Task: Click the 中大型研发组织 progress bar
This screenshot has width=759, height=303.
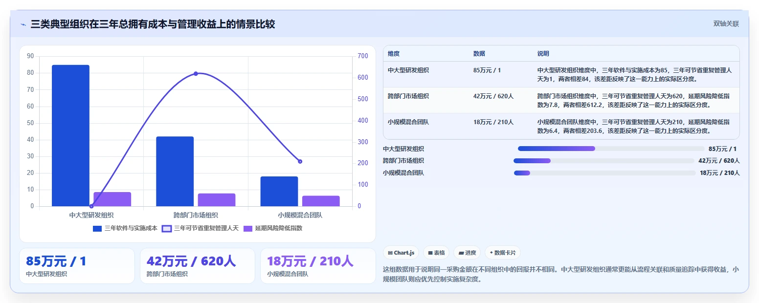Action: (x=611, y=149)
